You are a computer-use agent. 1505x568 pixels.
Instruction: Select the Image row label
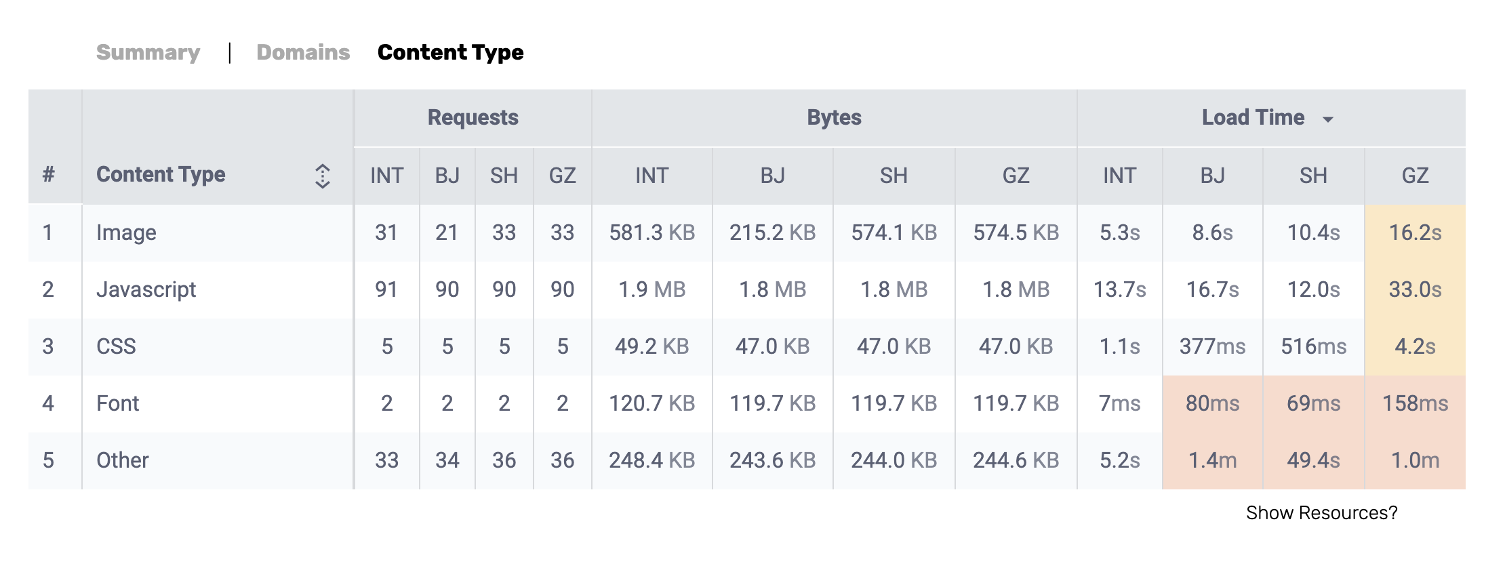(x=126, y=232)
